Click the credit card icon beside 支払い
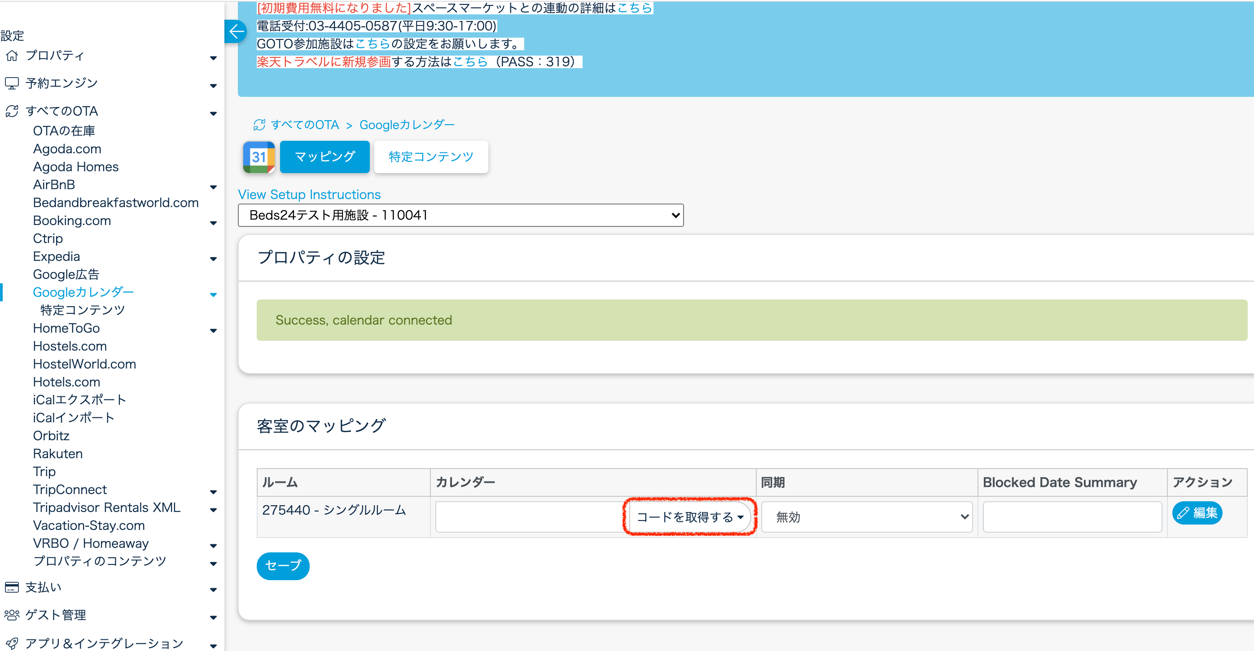Viewport: 1254px width, 651px height. click(x=12, y=587)
